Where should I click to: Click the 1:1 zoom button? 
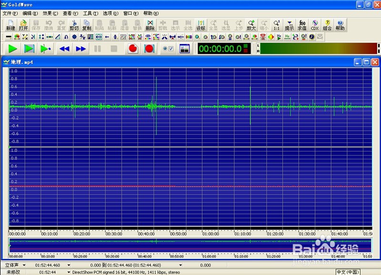point(277,25)
